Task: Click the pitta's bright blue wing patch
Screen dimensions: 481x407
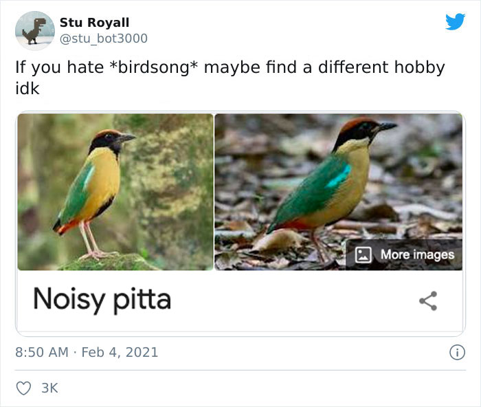Action: (x=339, y=177)
